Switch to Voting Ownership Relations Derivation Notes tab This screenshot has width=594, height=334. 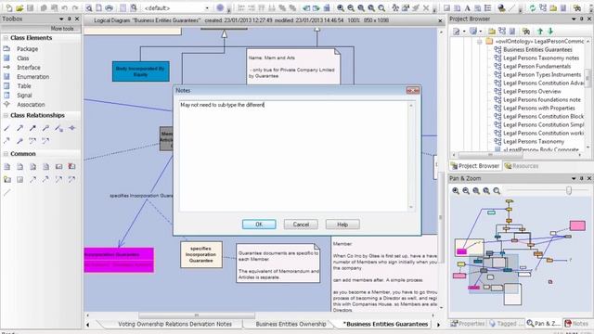pyautogui.click(x=174, y=324)
